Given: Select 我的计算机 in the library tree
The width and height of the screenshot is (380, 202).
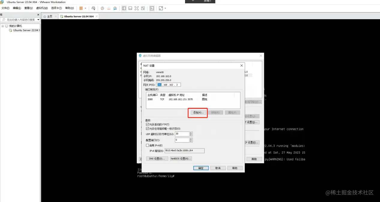Looking at the screenshot, I should click(x=15, y=26).
